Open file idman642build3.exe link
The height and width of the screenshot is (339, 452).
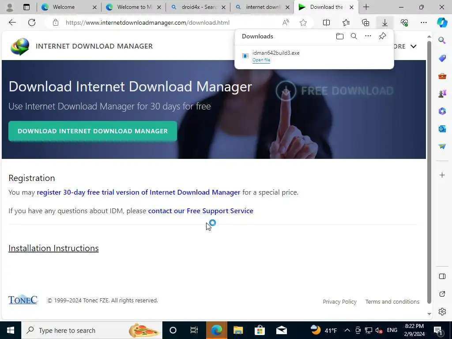tap(261, 60)
